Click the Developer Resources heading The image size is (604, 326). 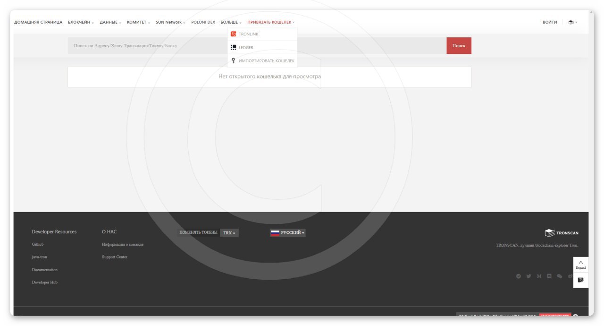[x=54, y=232]
